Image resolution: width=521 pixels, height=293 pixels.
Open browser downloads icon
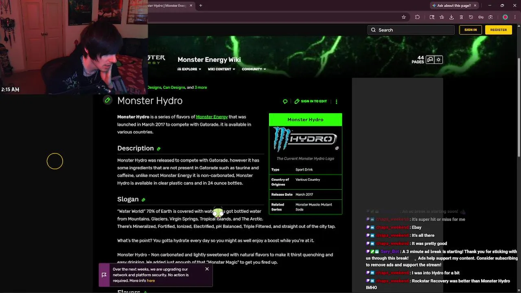click(x=451, y=17)
